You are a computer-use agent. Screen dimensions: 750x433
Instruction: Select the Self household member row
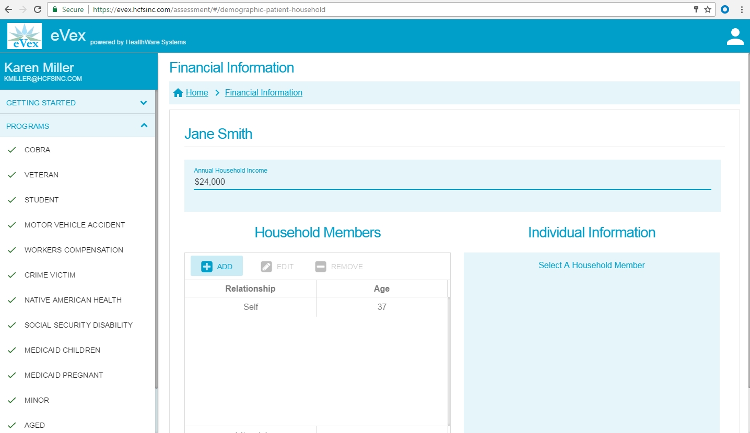(x=251, y=307)
